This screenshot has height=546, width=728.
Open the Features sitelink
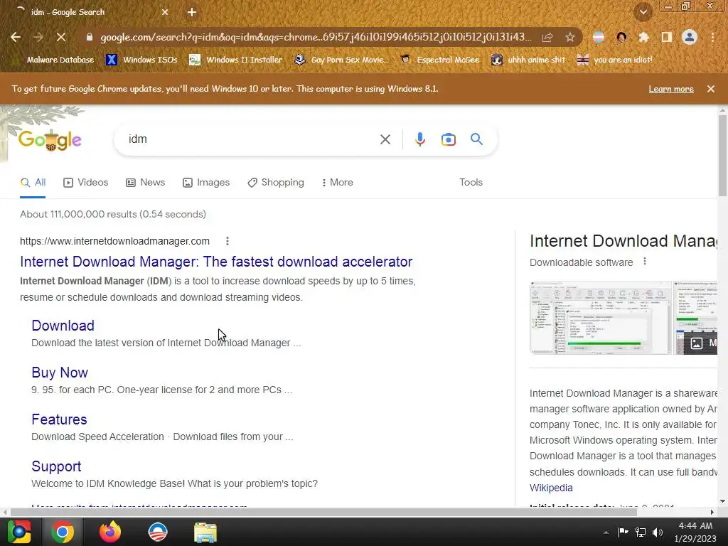tap(59, 419)
